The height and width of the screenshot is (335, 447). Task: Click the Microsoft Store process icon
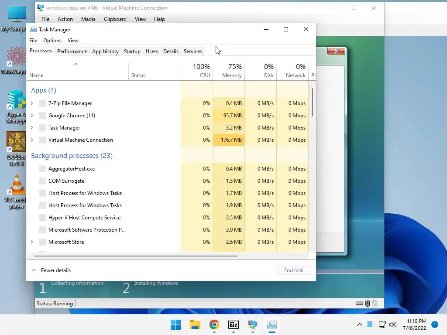[x=42, y=242]
